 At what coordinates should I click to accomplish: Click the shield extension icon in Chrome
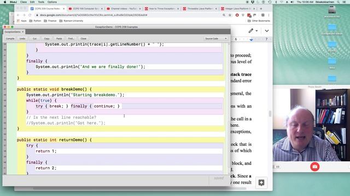point(243,15)
